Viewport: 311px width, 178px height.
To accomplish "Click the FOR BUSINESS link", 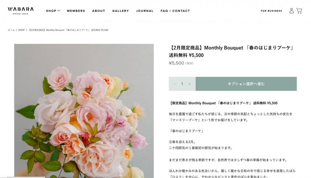I will [271, 11].
